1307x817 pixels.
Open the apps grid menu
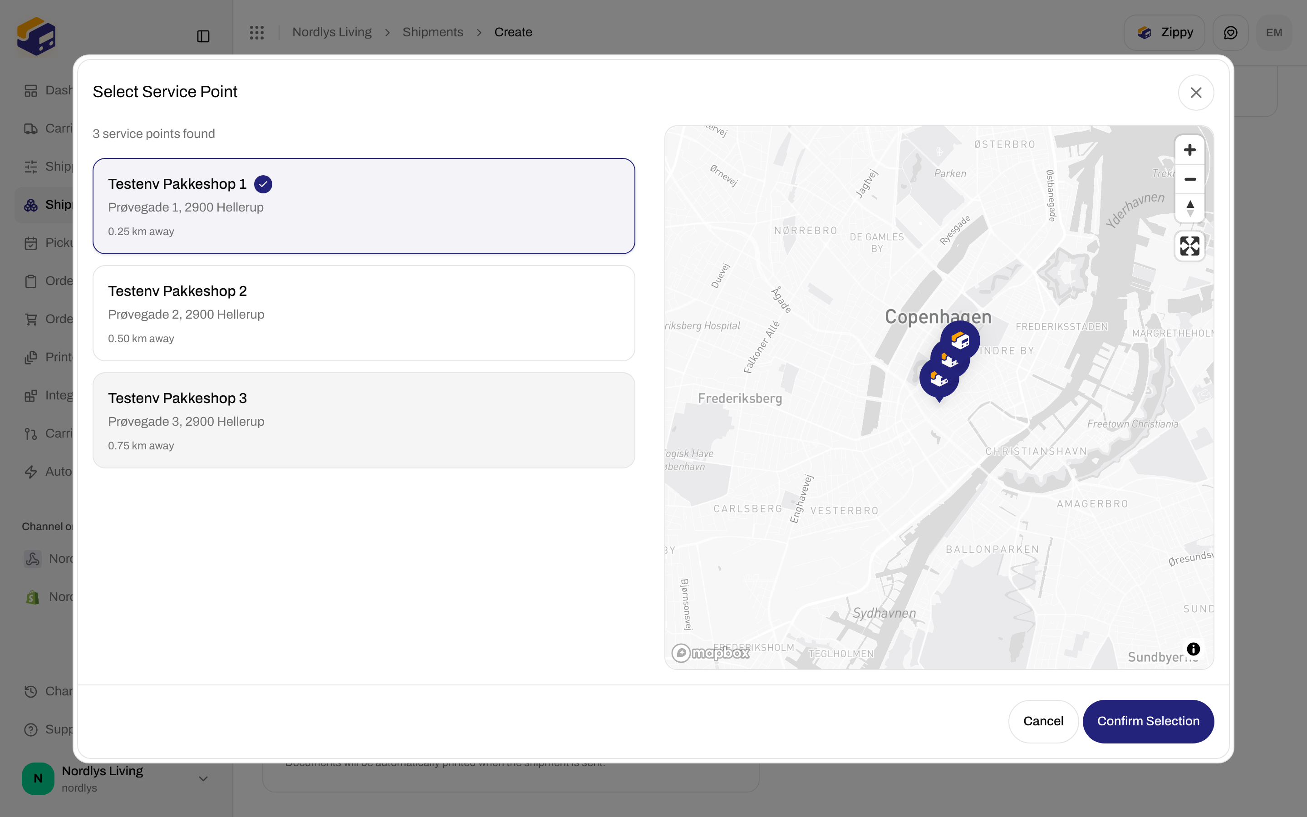click(257, 32)
